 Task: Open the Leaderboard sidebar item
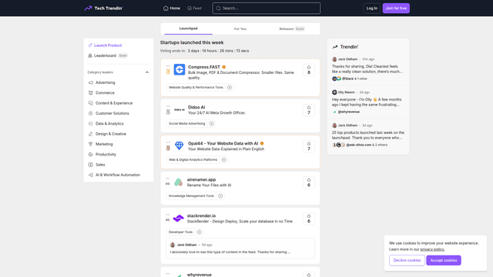(x=108, y=55)
